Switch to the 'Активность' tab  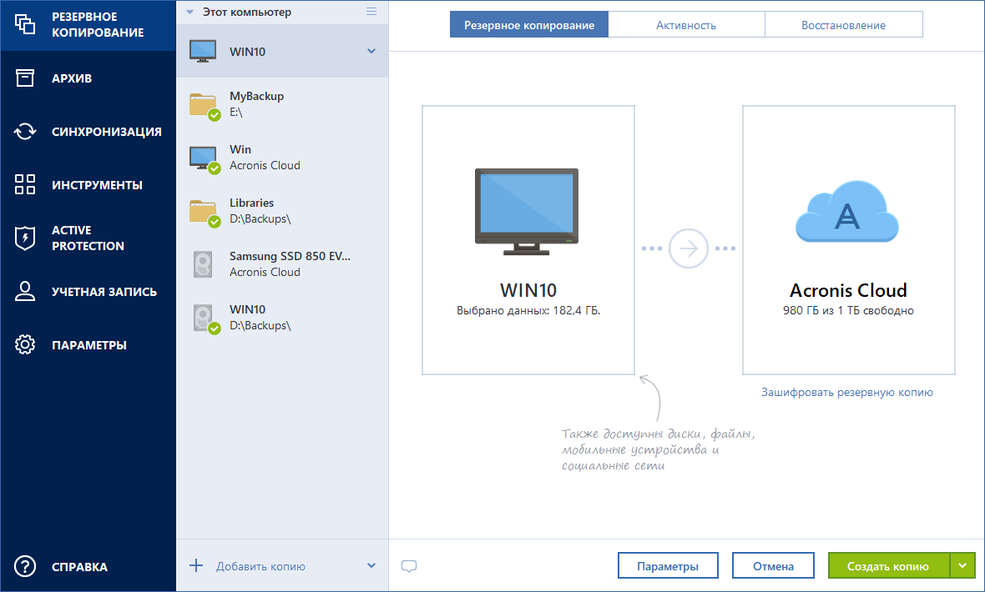686,25
